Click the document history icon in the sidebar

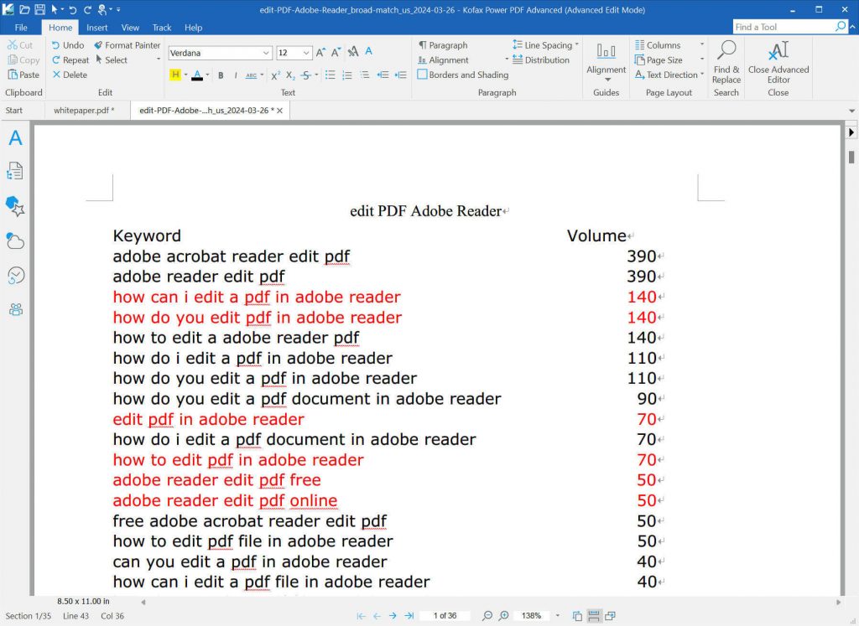(15, 275)
